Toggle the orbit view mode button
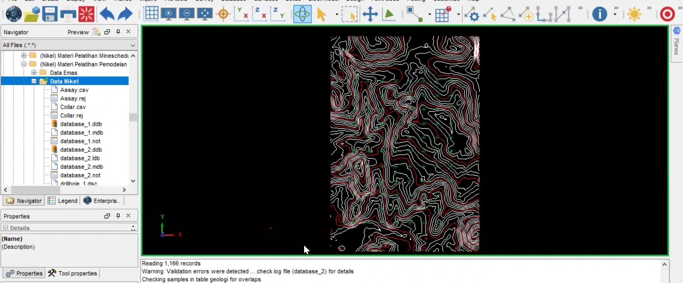683x283 pixels. pyautogui.click(x=302, y=14)
